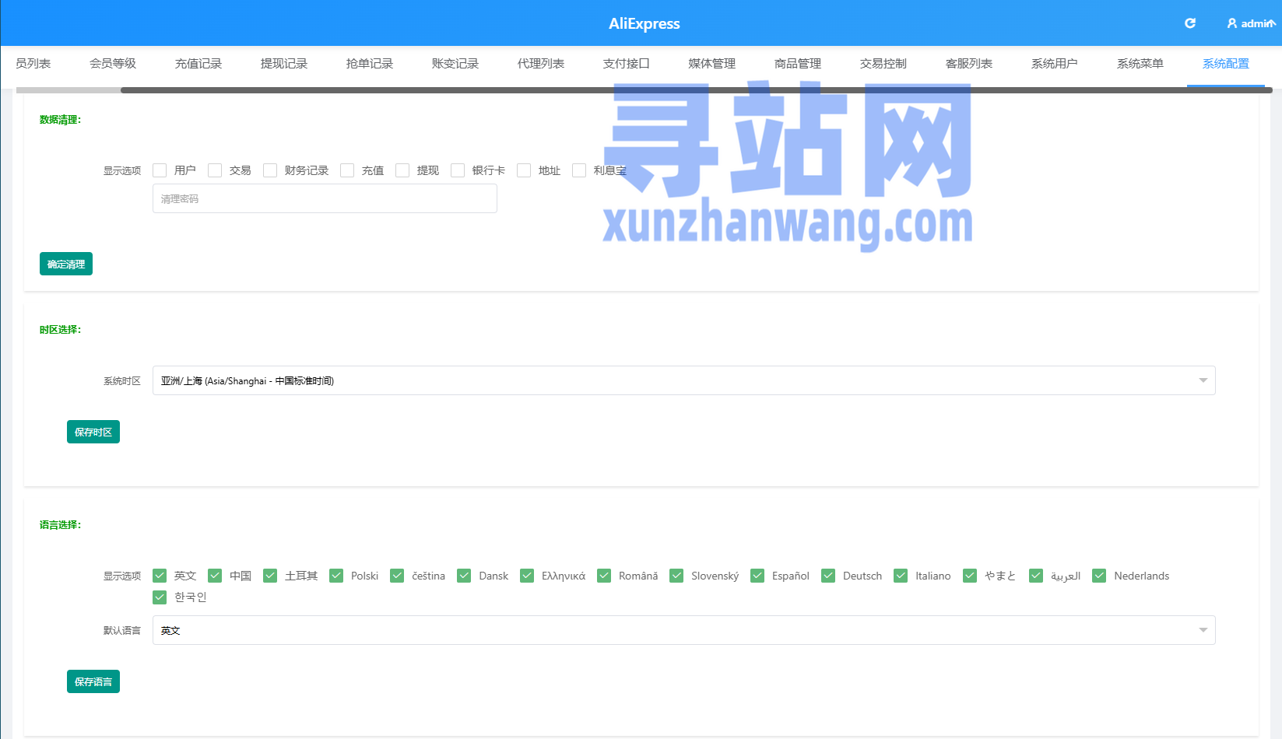
Task: Uncheck the 英文 language checkbox
Action: coord(160,576)
